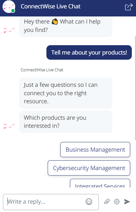Click the chat scrollbar on the right

[x=135, y=88]
